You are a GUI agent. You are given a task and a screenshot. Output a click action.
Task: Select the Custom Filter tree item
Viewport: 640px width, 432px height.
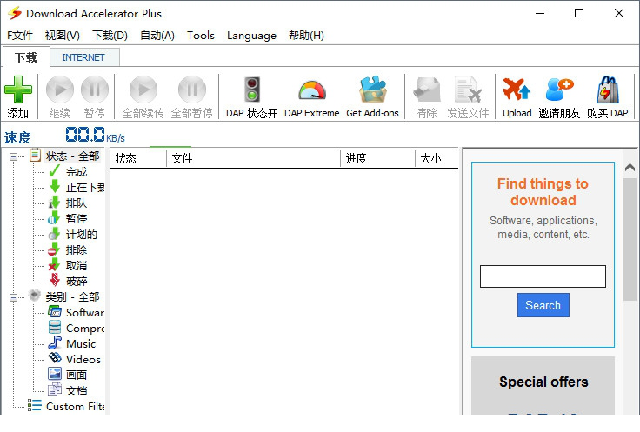(75, 406)
